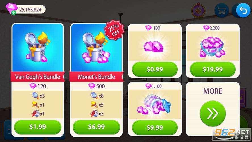Expand more offers with double-arrow button
Viewport: 252px width, 142px height.
tap(213, 114)
